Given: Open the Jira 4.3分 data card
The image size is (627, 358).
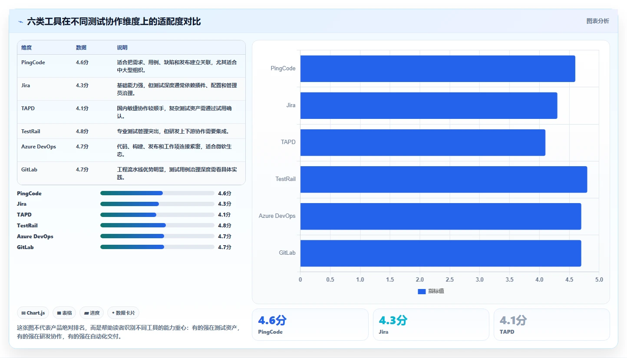Looking at the screenshot, I should tap(431, 325).
